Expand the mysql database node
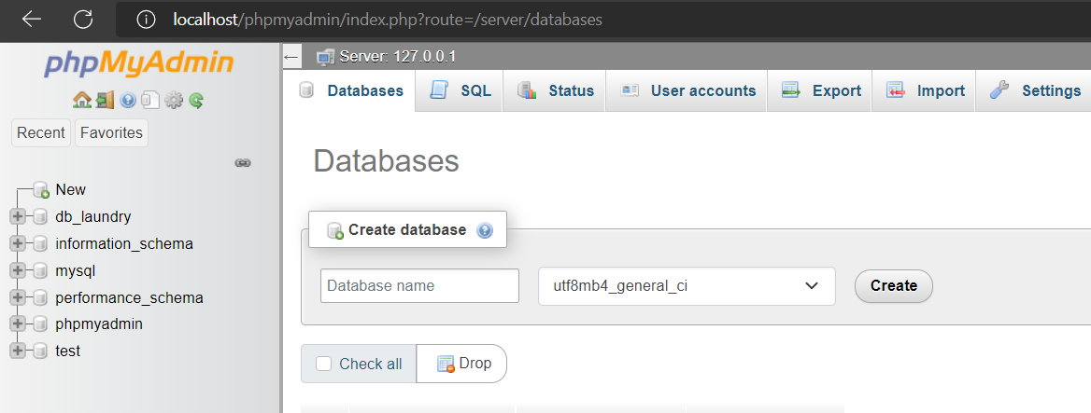 pos(18,270)
